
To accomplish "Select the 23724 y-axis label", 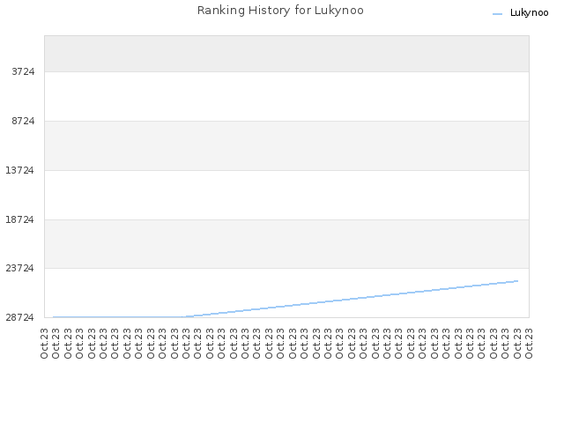I will point(19,268).
